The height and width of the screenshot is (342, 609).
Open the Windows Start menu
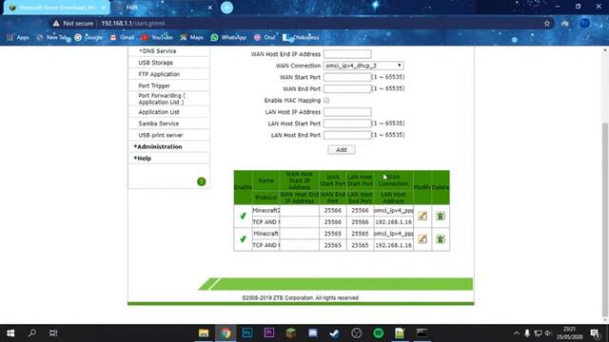tap(10, 333)
